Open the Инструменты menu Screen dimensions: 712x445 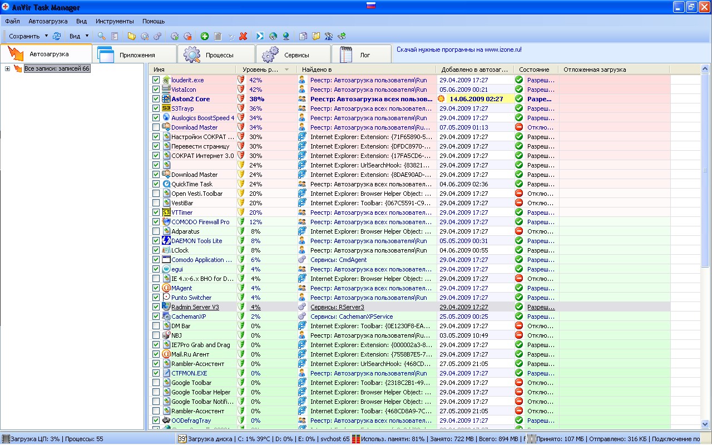point(115,21)
